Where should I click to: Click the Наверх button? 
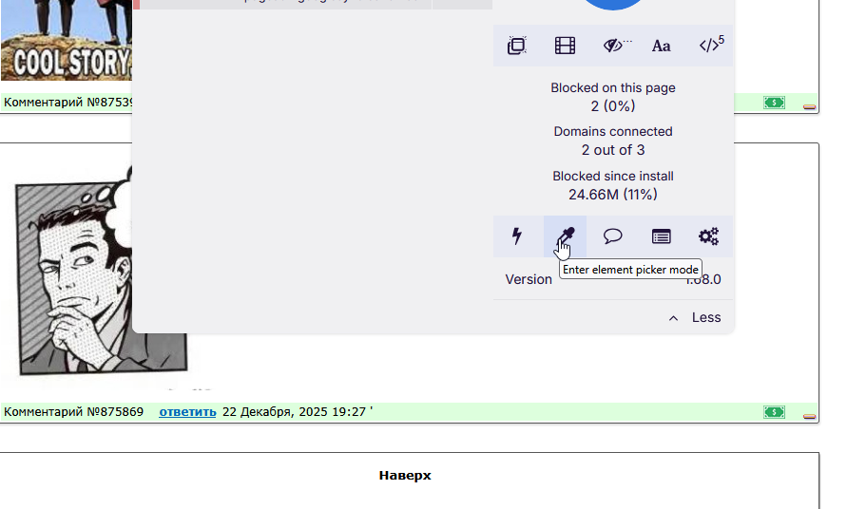tap(405, 476)
